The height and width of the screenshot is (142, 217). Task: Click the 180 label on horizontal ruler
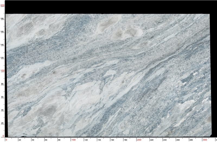(125, 140)
